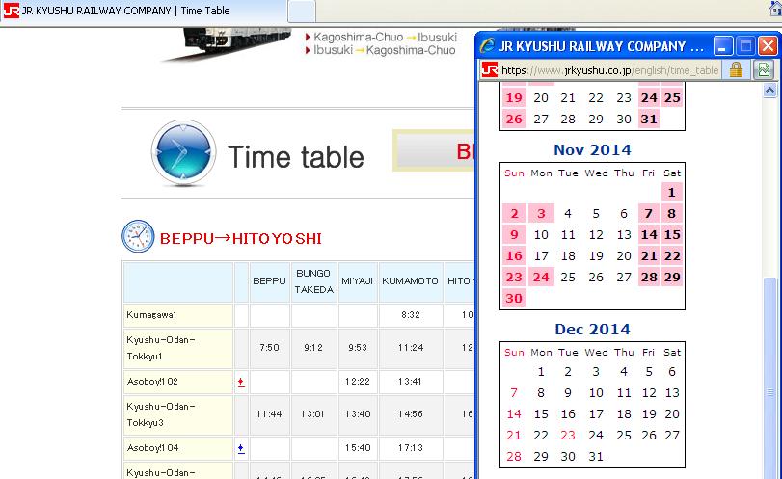Image resolution: width=782 pixels, height=479 pixels.
Task: Click the JR logo in main browser tab
Action: (x=11, y=11)
